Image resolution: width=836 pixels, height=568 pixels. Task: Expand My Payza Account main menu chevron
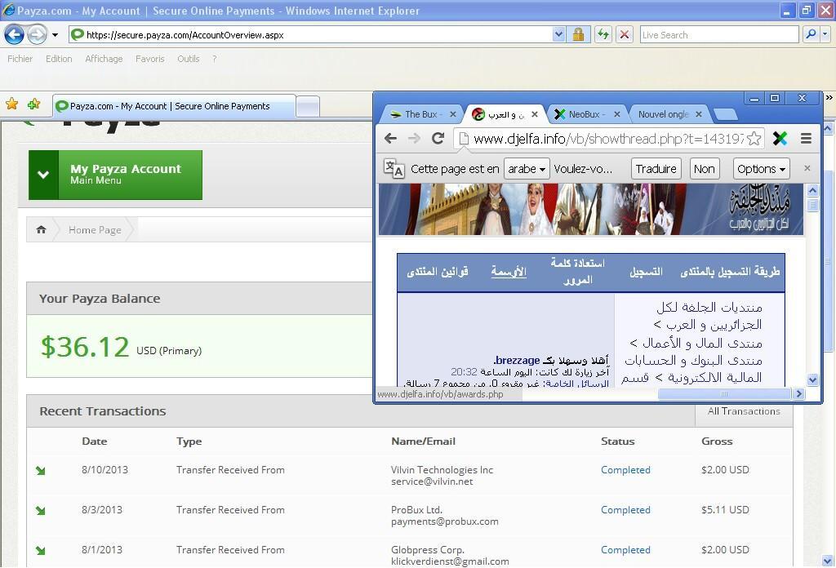[x=43, y=175]
